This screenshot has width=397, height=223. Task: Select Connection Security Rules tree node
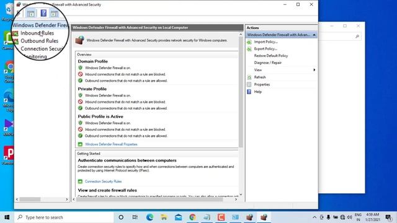pos(42,49)
